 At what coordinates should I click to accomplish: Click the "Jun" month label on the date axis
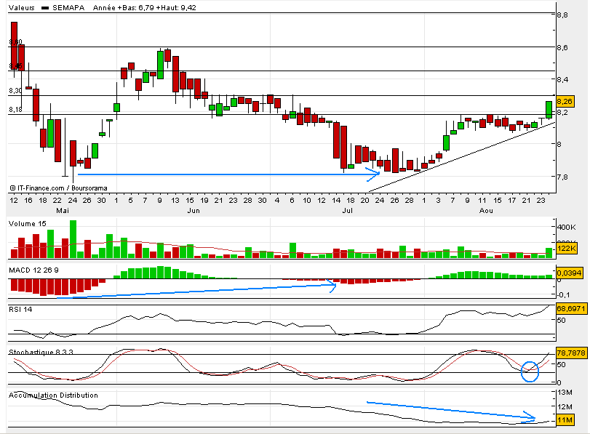(194, 211)
